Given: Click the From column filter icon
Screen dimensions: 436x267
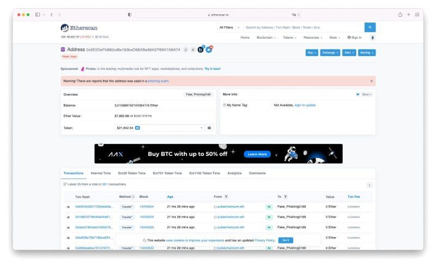Looking at the screenshot, I should click(226, 197).
